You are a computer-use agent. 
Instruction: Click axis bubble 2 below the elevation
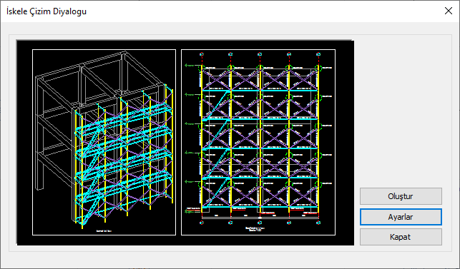(x=230, y=223)
